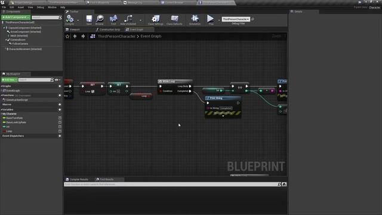
Task: Add an event dispatcher via plus icon
Action: point(60,136)
